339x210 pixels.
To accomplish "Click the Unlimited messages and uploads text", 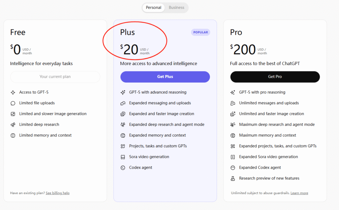I will [269, 103].
